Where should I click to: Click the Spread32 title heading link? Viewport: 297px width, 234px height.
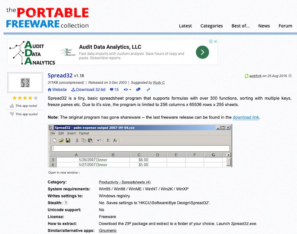click(60, 76)
